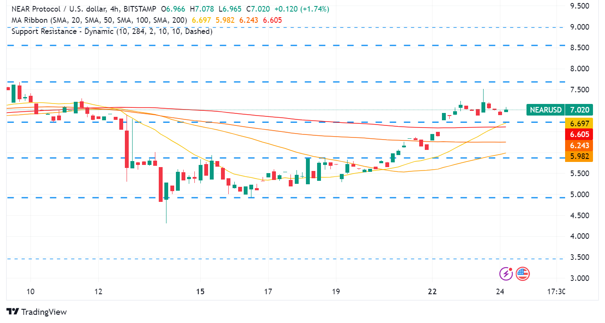Click the yellow 6.697 price-axis label
The width and height of the screenshot is (605, 323).
tap(579, 123)
